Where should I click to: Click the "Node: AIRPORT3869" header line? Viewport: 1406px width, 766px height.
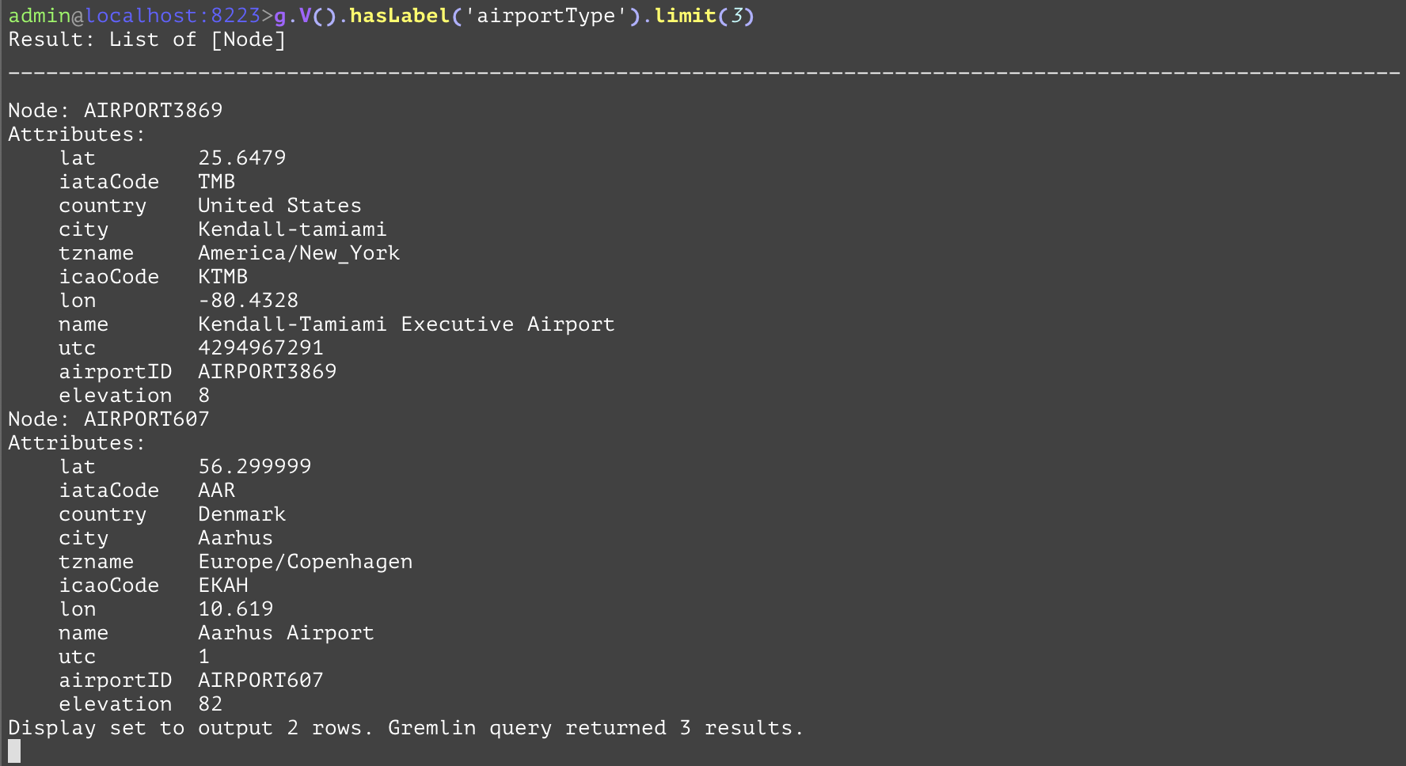pyautogui.click(x=116, y=110)
